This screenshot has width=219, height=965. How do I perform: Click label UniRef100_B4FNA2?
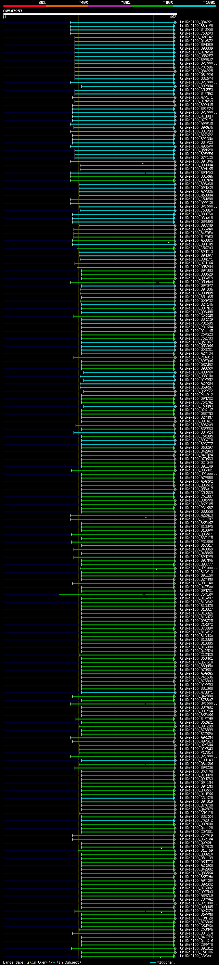coord(196,94)
